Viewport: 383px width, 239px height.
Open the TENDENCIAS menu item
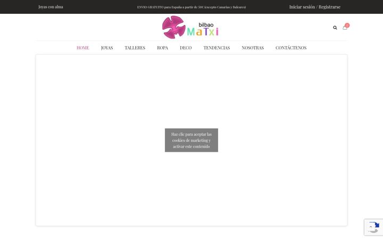(x=217, y=48)
